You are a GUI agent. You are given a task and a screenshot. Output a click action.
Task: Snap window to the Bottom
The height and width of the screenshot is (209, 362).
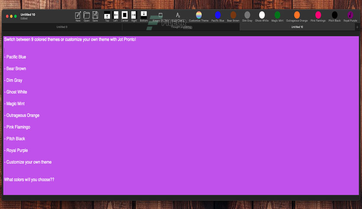pyautogui.click(x=144, y=15)
